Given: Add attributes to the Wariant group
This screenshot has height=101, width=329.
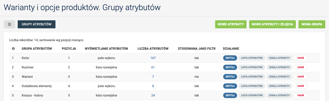Looking at the screenshot, I should click(x=279, y=77).
